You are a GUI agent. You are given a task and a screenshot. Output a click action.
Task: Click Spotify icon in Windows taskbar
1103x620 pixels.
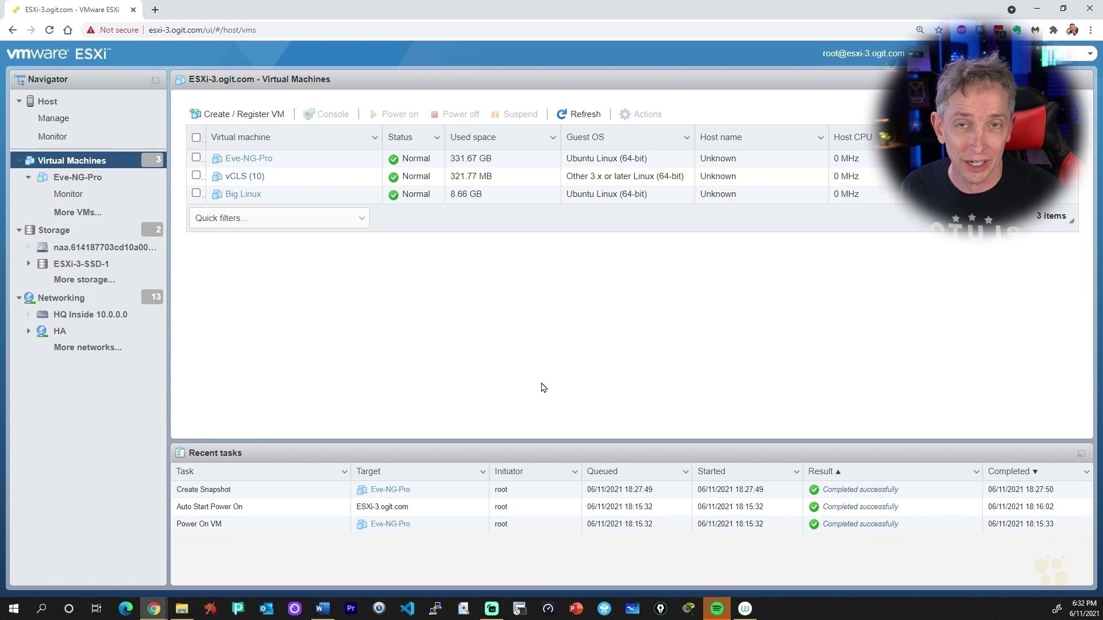716,608
